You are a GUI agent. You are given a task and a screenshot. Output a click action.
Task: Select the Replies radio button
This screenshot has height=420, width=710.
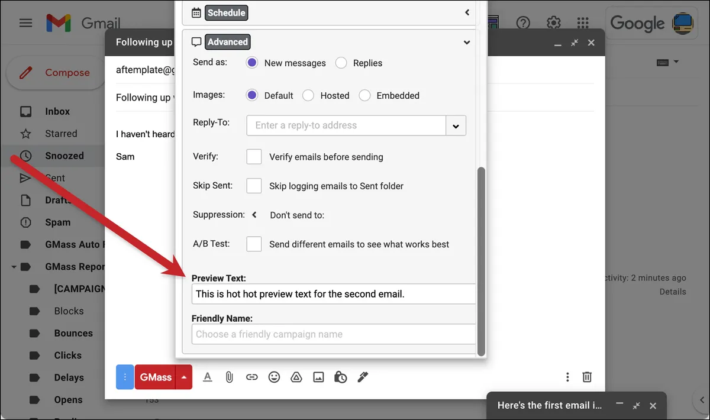click(341, 63)
